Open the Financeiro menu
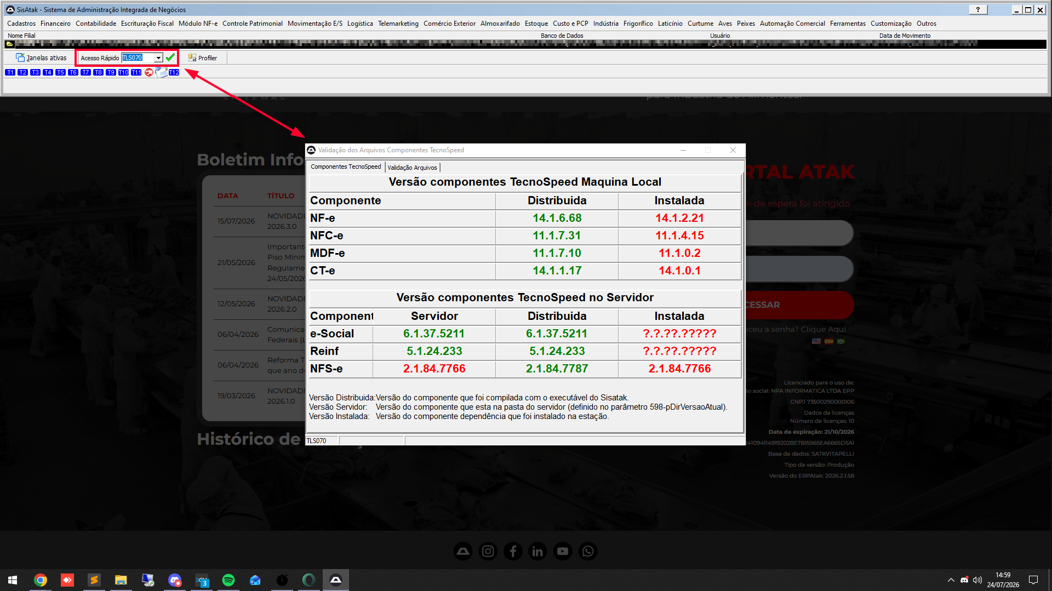This screenshot has height=591, width=1052. (55, 24)
